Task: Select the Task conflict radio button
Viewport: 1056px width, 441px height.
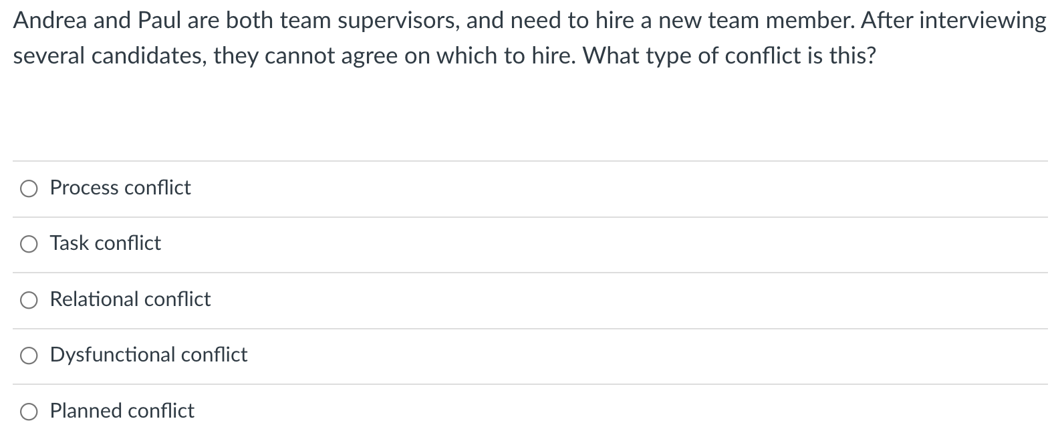Action: (x=28, y=245)
